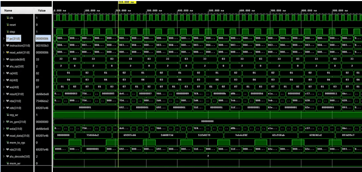Screen dimensions: 362x172
Task: Click the ra[4:0] bus icon
Action: [7, 73]
